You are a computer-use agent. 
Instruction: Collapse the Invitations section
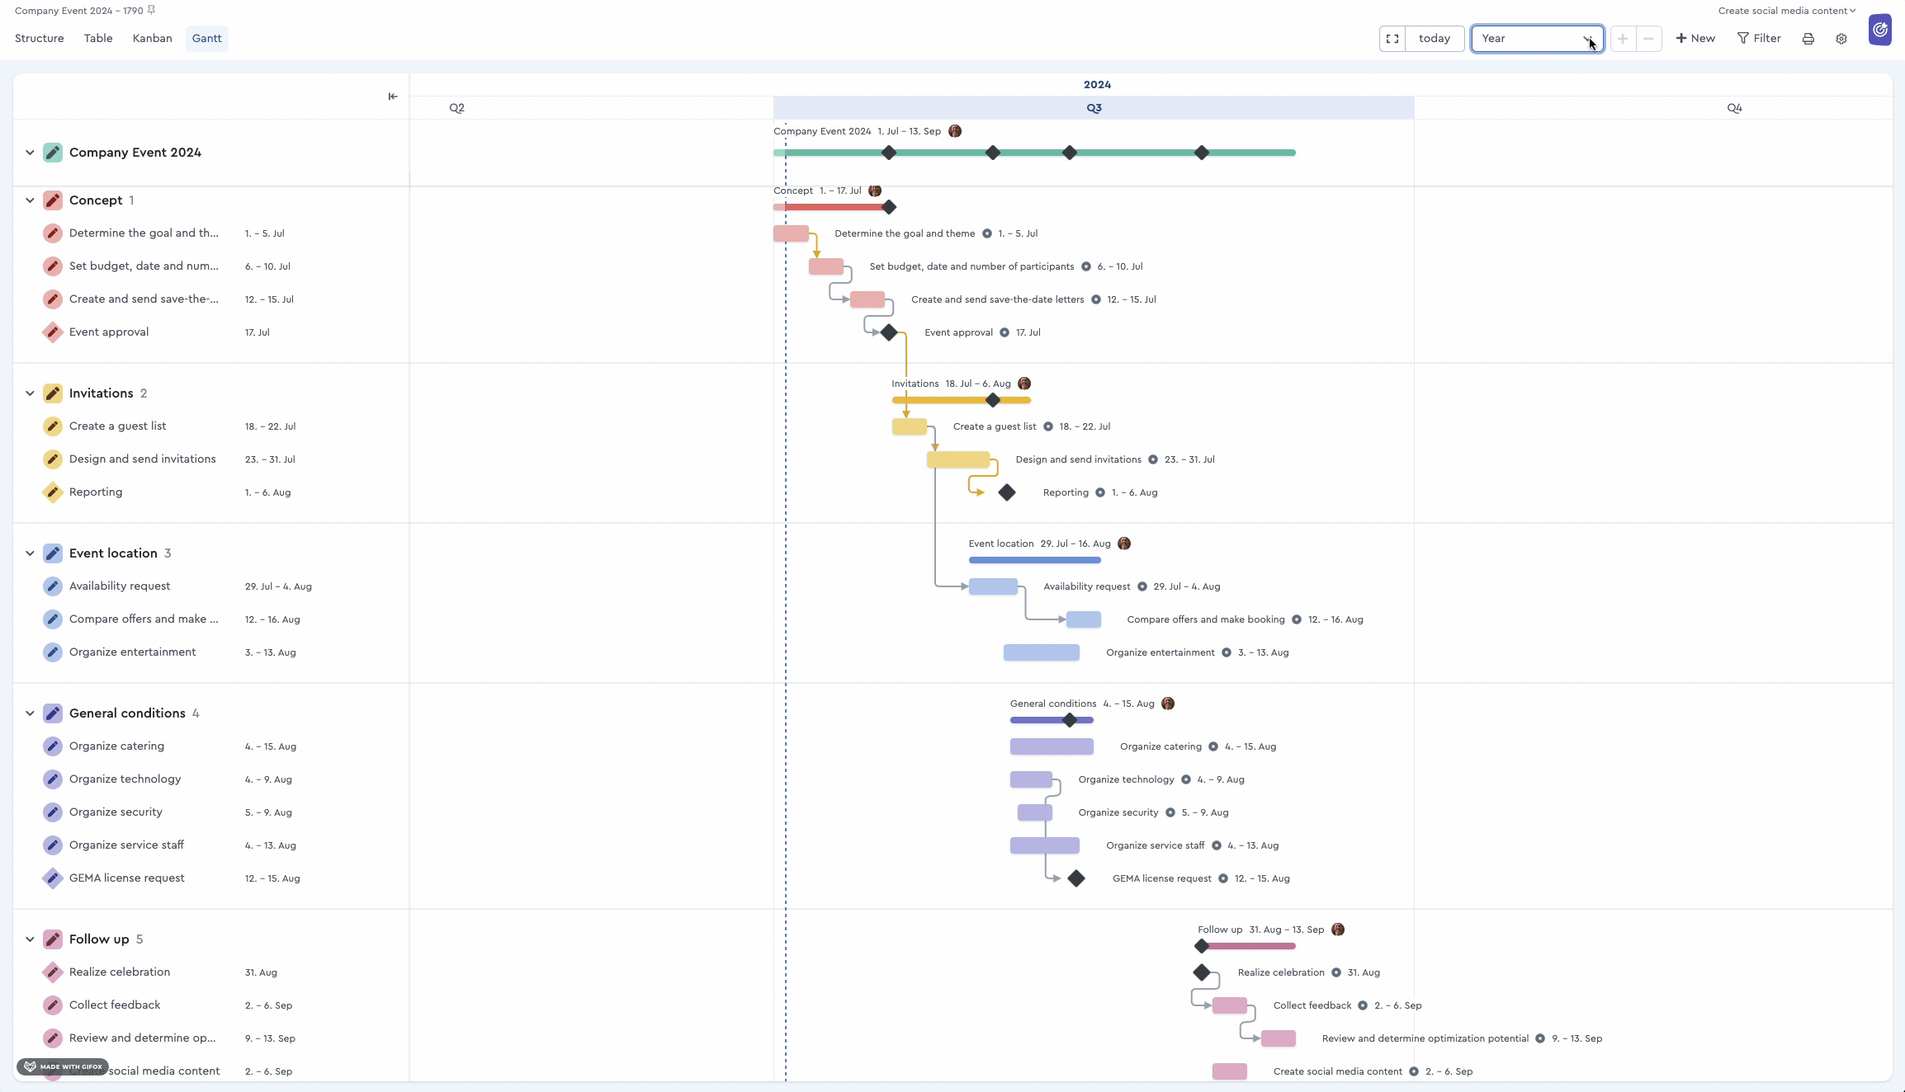click(x=30, y=393)
